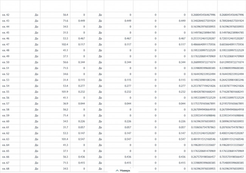Select the "кв. 60" row label
Screen dimensions: 246x173
[x=6, y=121]
